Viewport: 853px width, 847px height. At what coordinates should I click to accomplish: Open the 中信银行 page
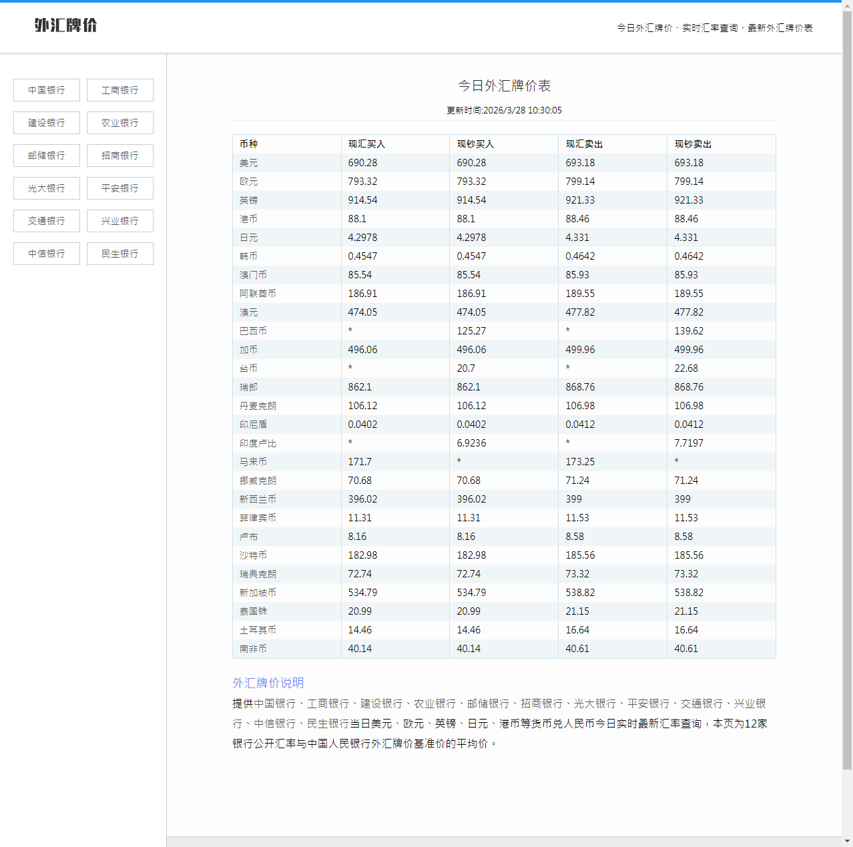click(47, 254)
